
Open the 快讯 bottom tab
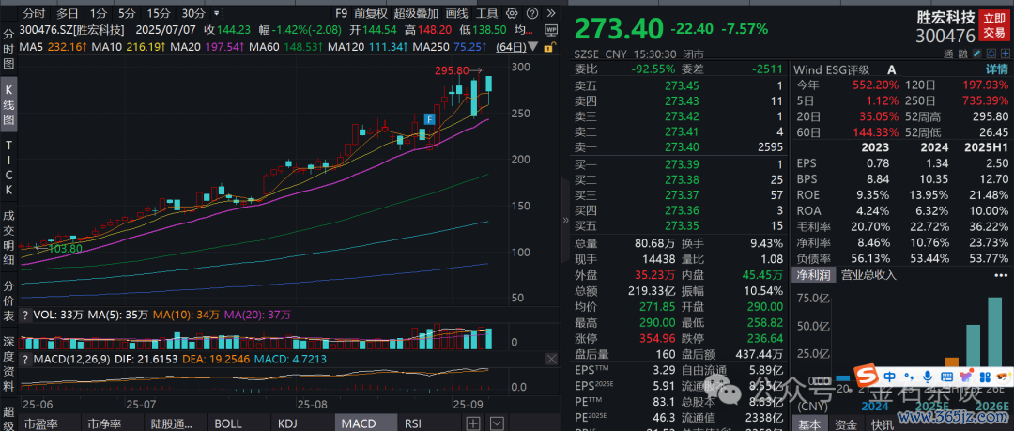(884, 423)
